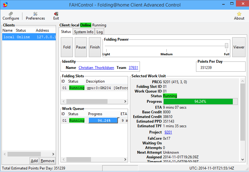Click the Pause button
The height and width of the screenshot is (172, 249).
pyautogui.click(x=81, y=47)
